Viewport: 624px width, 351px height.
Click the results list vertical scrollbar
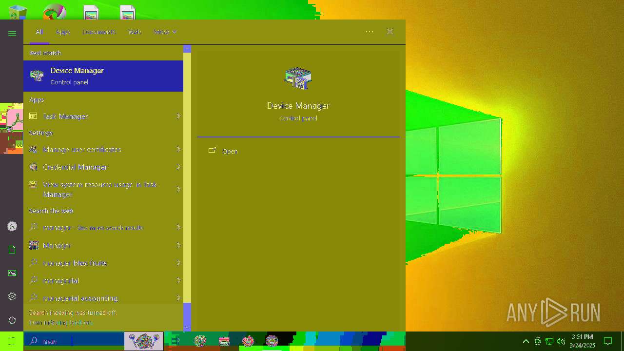[187, 188]
